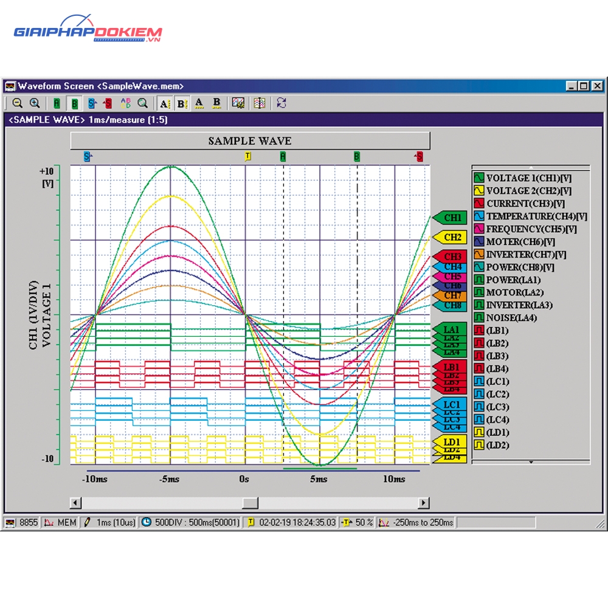The width and height of the screenshot is (608, 608).
Task: Click the trigger date 02-02-19 status entry
Action: click(291, 523)
